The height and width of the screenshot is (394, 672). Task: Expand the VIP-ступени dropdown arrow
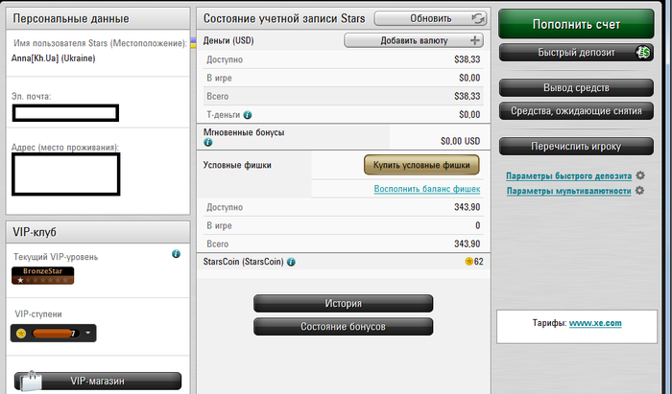(88, 333)
